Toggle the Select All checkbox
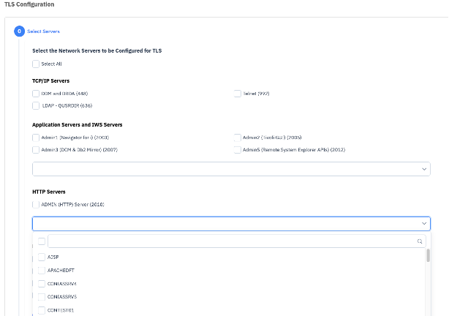 (36, 64)
